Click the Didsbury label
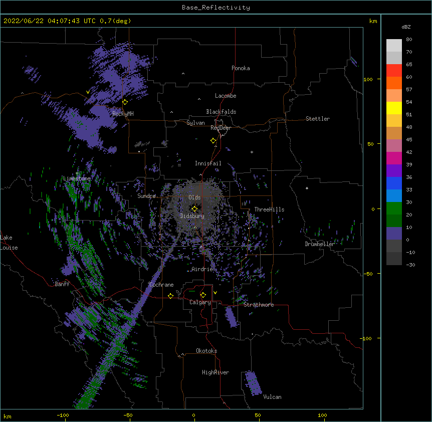Screen dimensions: 432x422 pos(192,216)
